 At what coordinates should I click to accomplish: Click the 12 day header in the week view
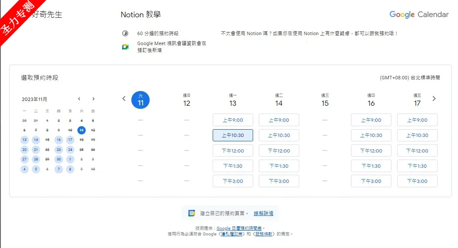click(x=187, y=101)
